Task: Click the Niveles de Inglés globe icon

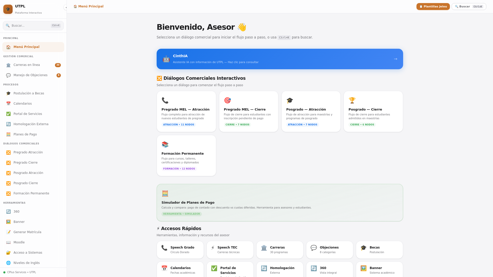Action: 8,263
